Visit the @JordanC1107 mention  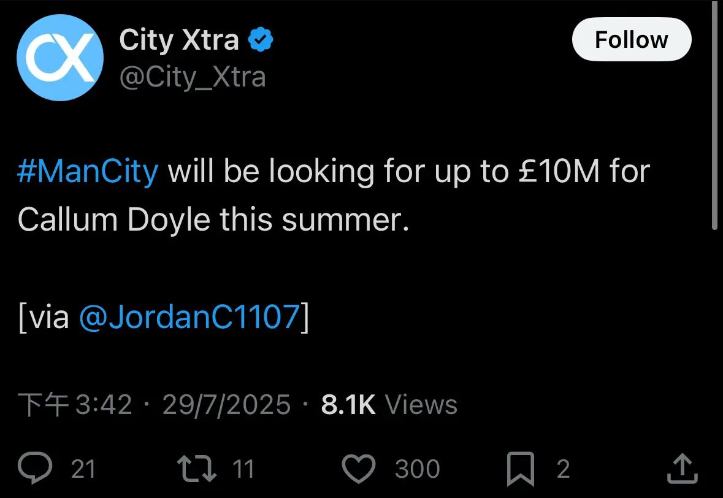189,317
